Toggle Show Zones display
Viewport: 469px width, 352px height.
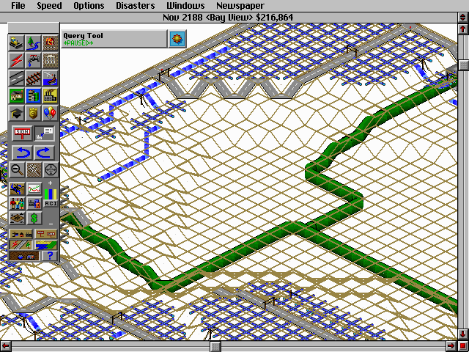coord(45,245)
